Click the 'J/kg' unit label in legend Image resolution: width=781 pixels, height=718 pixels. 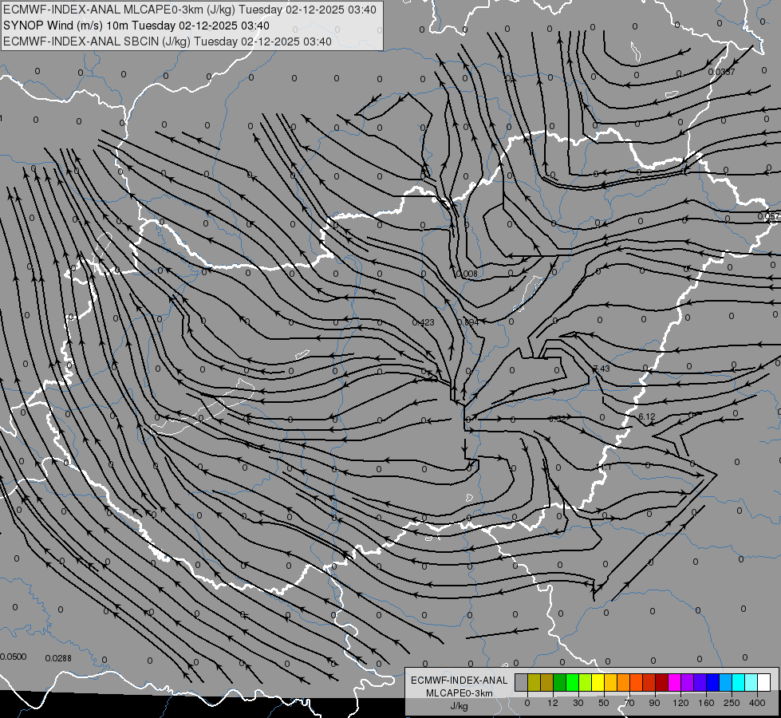460,706
